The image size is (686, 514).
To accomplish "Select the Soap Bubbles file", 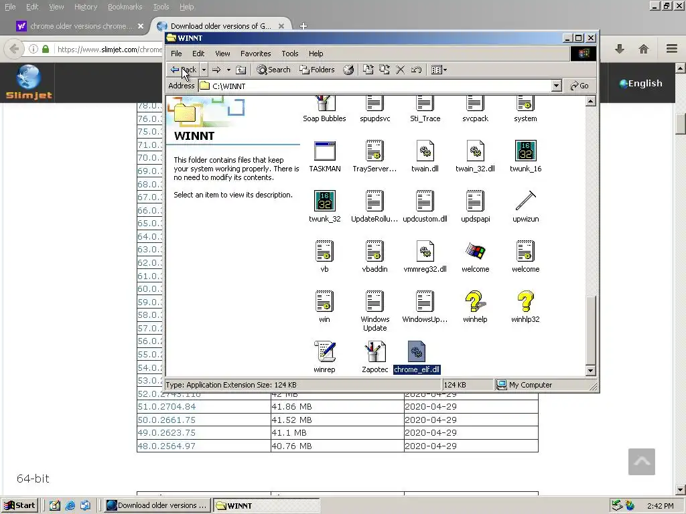I will 324,109.
